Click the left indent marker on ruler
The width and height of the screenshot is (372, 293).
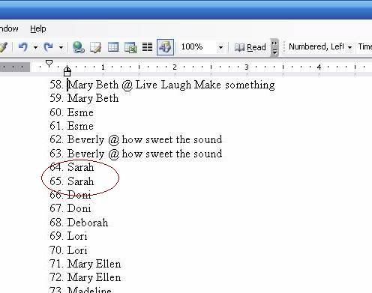67,71
